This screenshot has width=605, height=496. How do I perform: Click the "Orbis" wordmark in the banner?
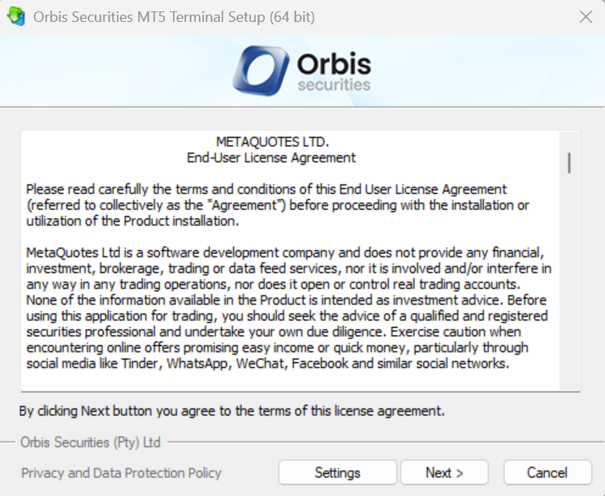click(334, 63)
